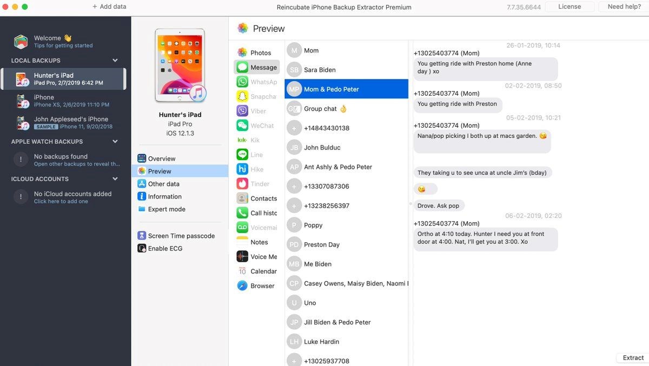This screenshot has width=649, height=366.
Task: Open the Kik icon
Action: [x=242, y=140]
